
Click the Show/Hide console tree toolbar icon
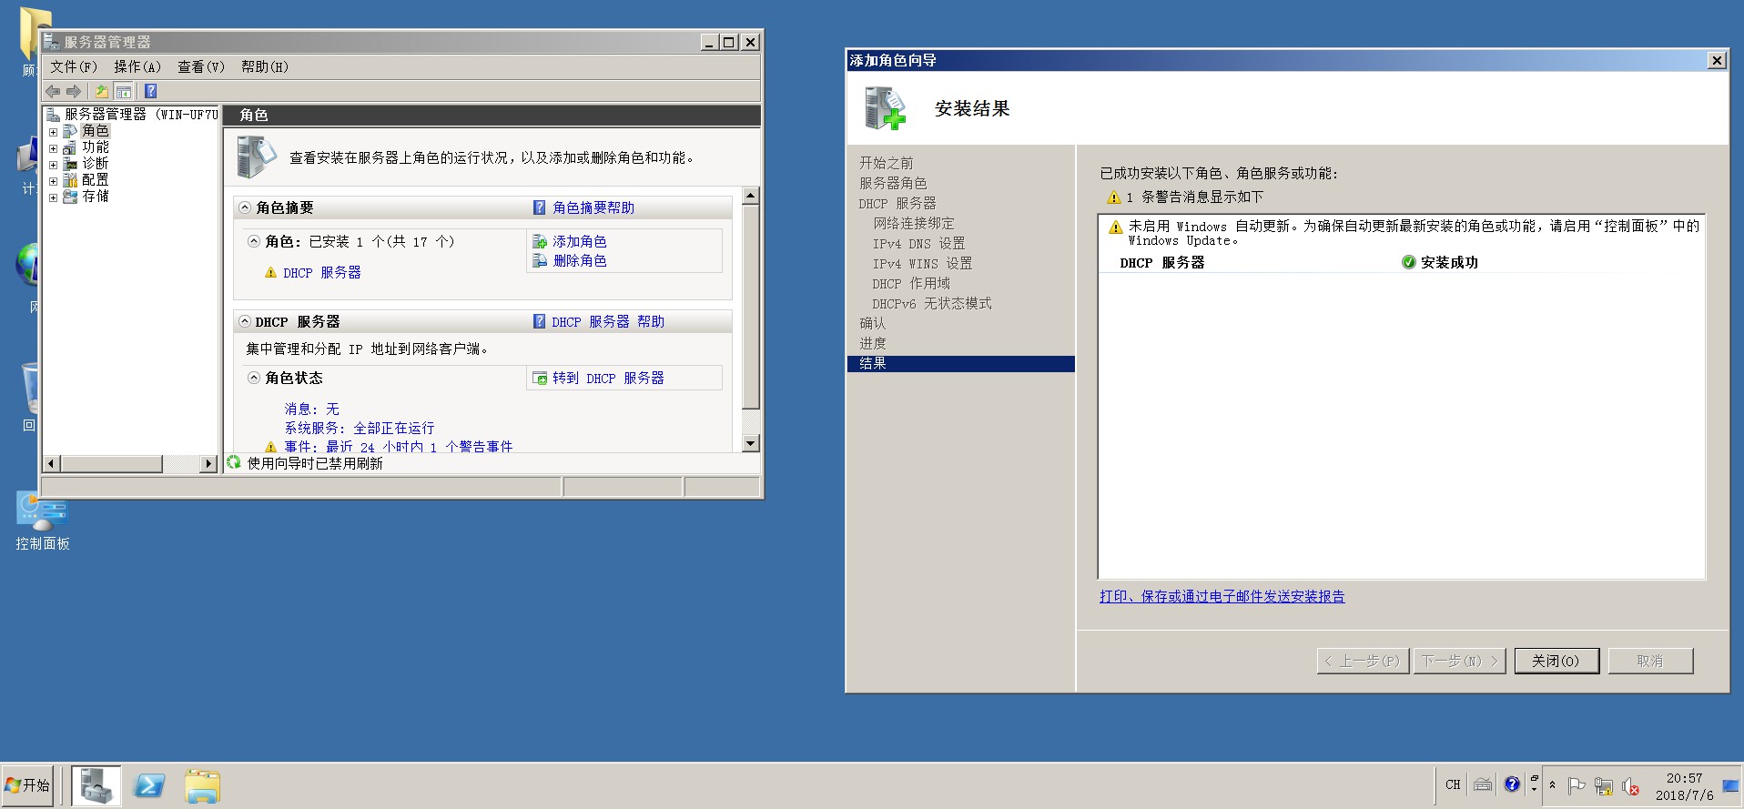pyautogui.click(x=124, y=91)
